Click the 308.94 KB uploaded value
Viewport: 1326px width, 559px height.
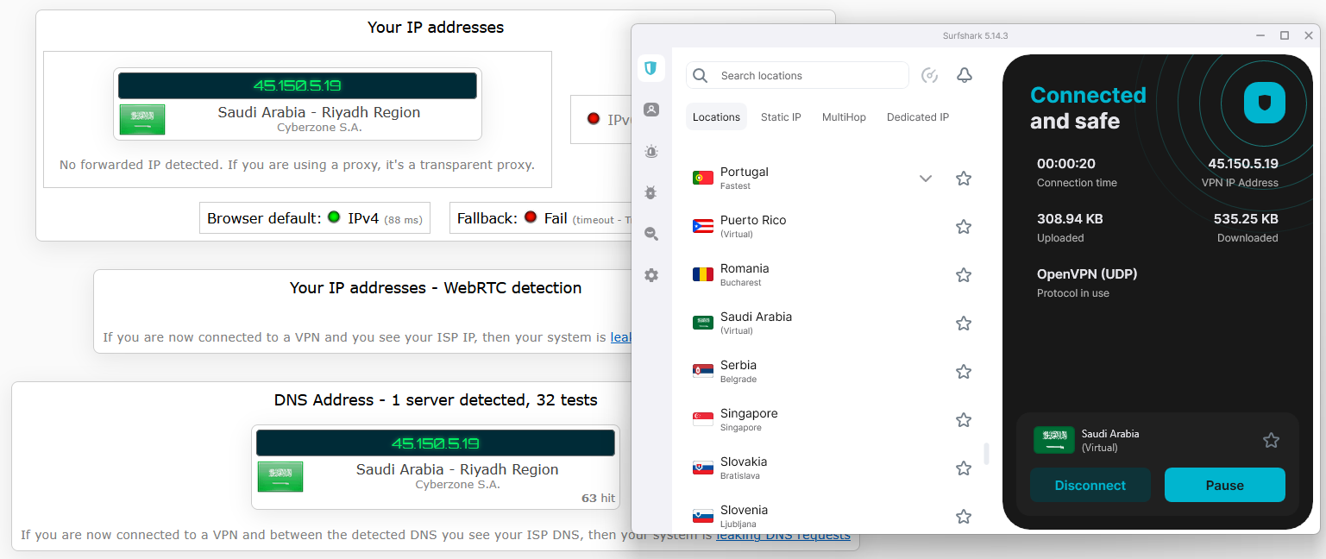point(1070,218)
